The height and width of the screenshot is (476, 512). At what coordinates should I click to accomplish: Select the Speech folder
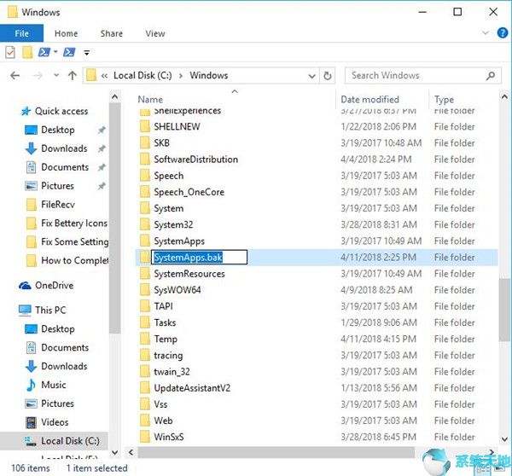(x=168, y=176)
